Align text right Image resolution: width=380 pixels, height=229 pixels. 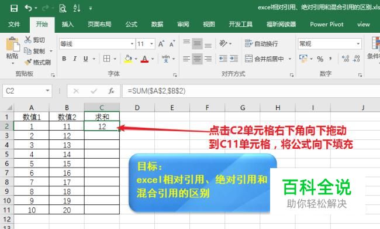208,59
